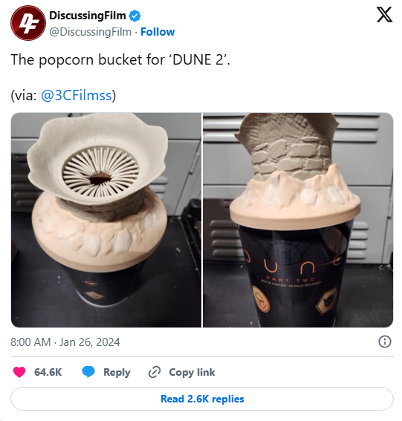Image resolution: width=402 pixels, height=421 pixels.
Task: Follow the DiscussingFilm account
Action: pyautogui.click(x=158, y=32)
